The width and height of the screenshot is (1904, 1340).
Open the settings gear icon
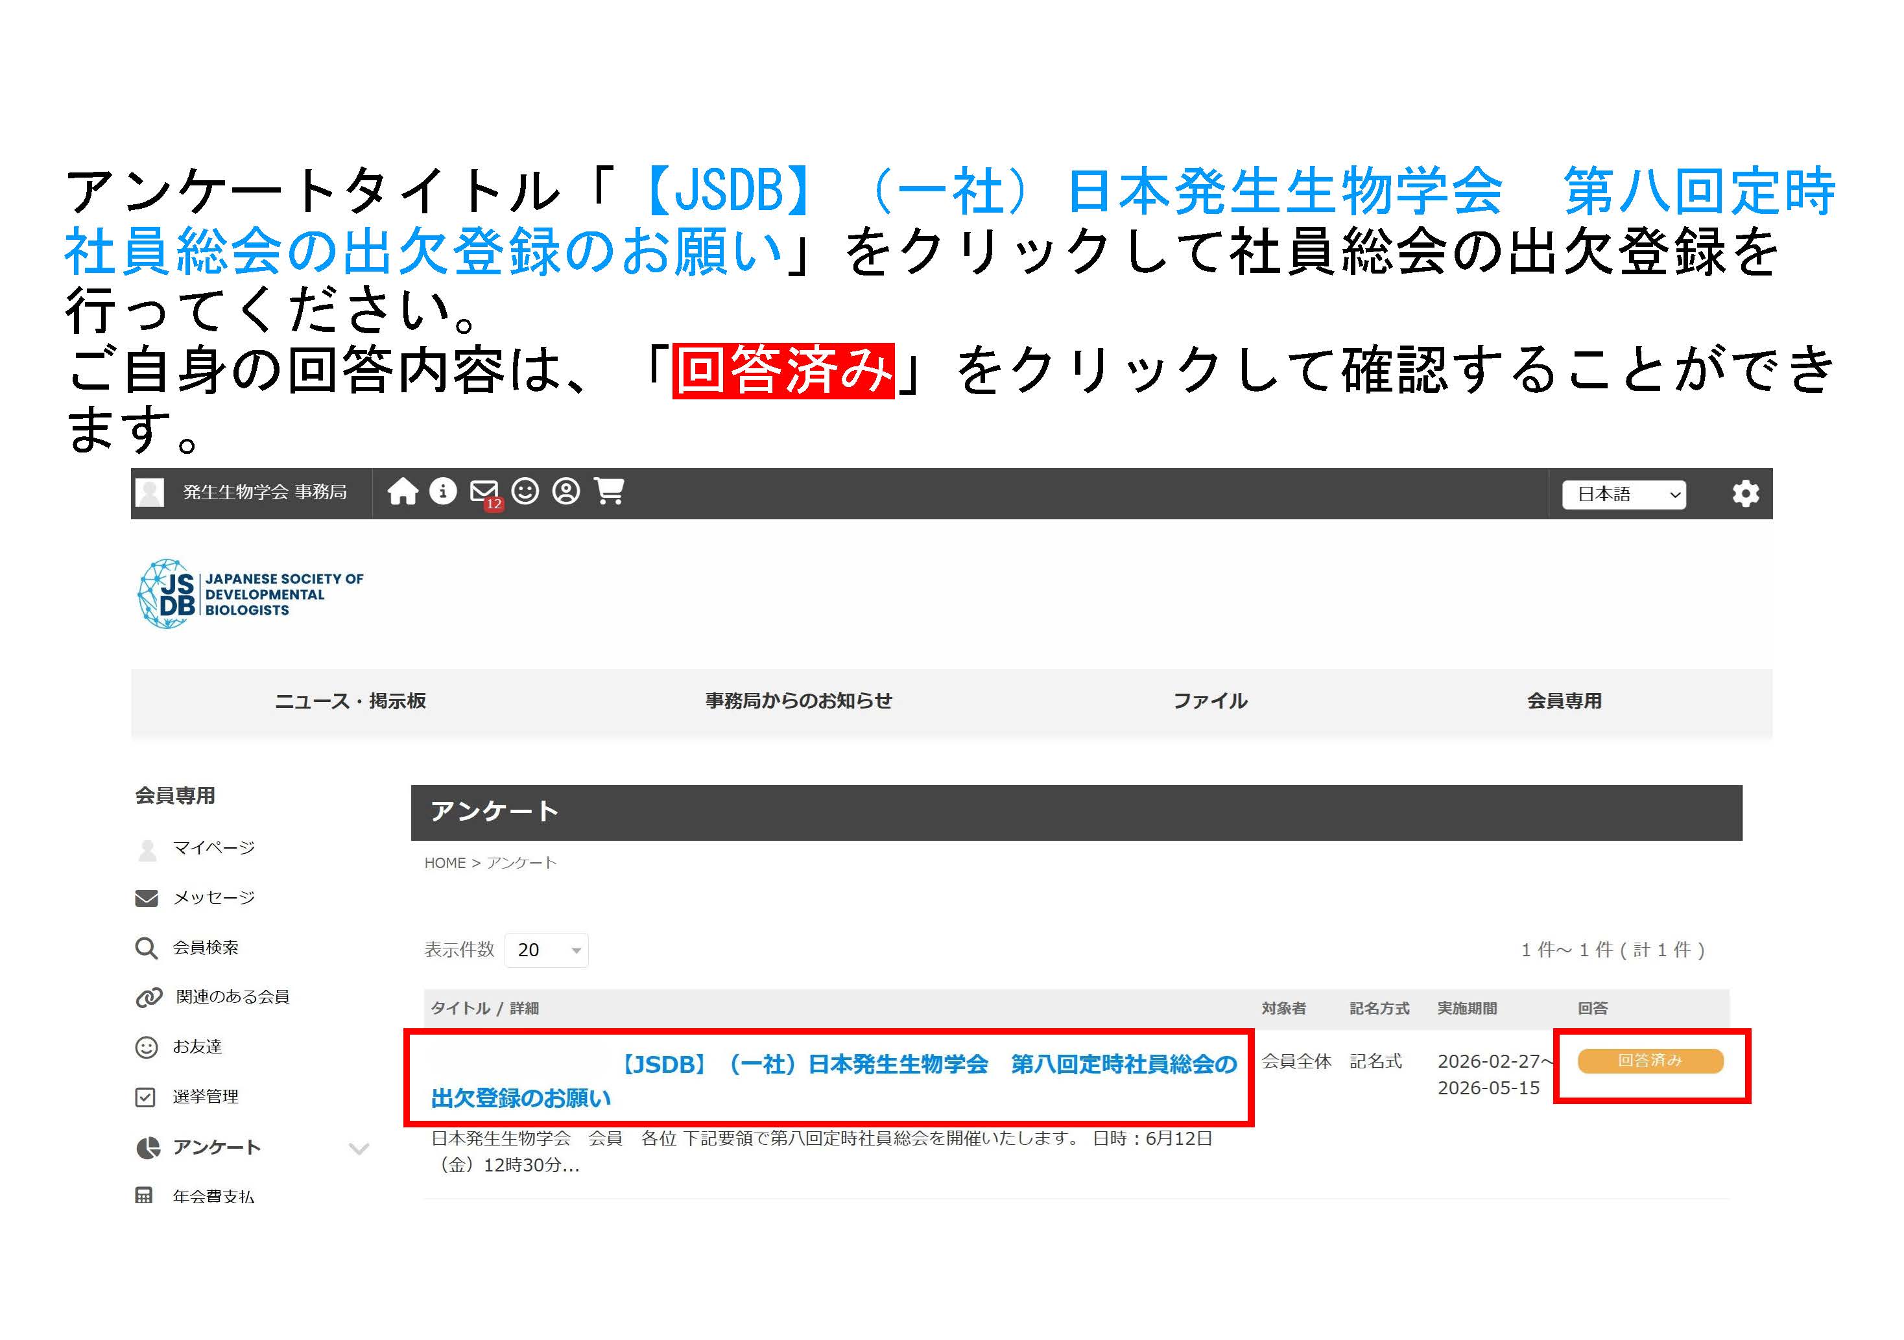pos(1746,494)
